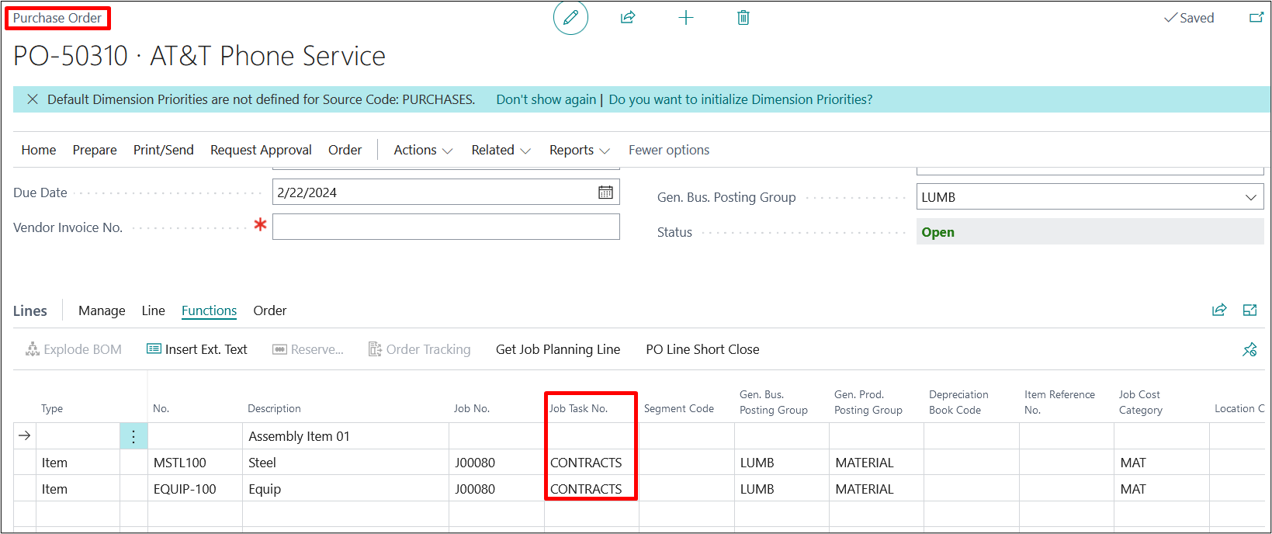Click Don't show again link
The image size is (1272, 534).
546,99
